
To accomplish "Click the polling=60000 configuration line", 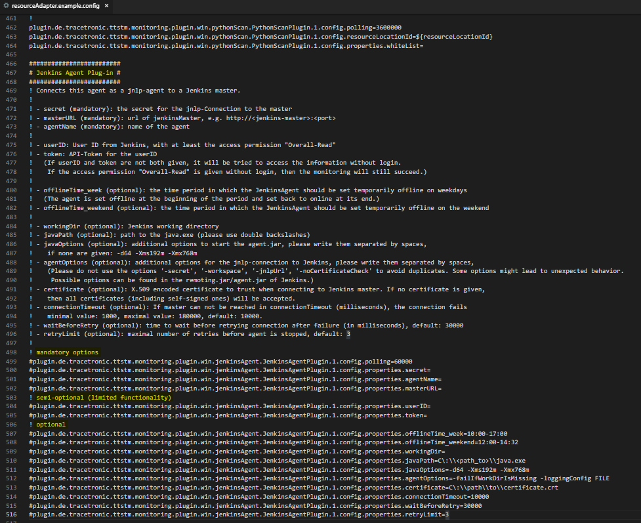I will point(197,360).
